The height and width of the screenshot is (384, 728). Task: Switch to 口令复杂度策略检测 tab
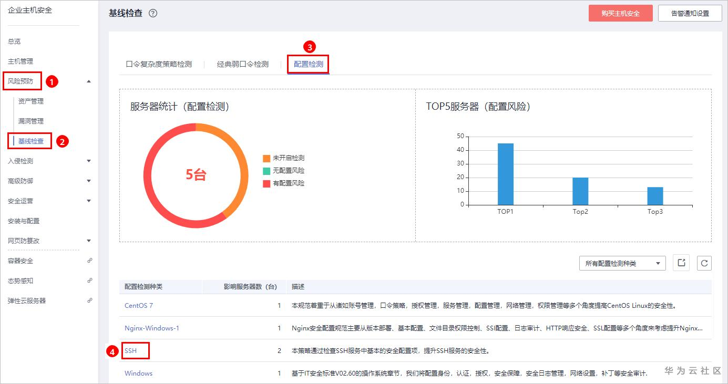pos(159,65)
